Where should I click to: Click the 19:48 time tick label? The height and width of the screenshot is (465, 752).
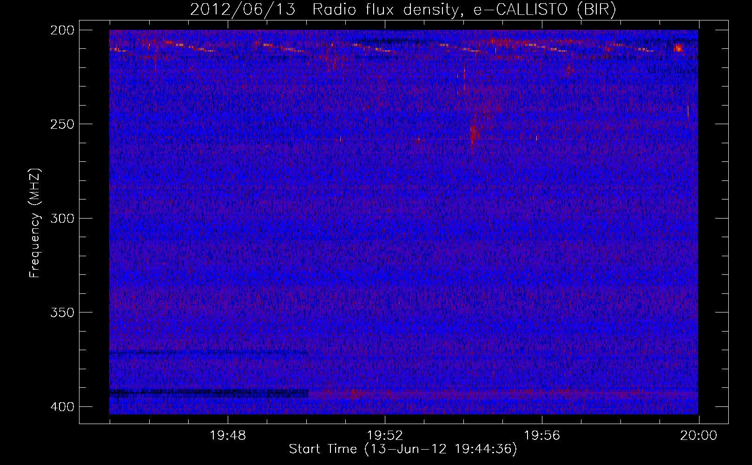point(228,436)
